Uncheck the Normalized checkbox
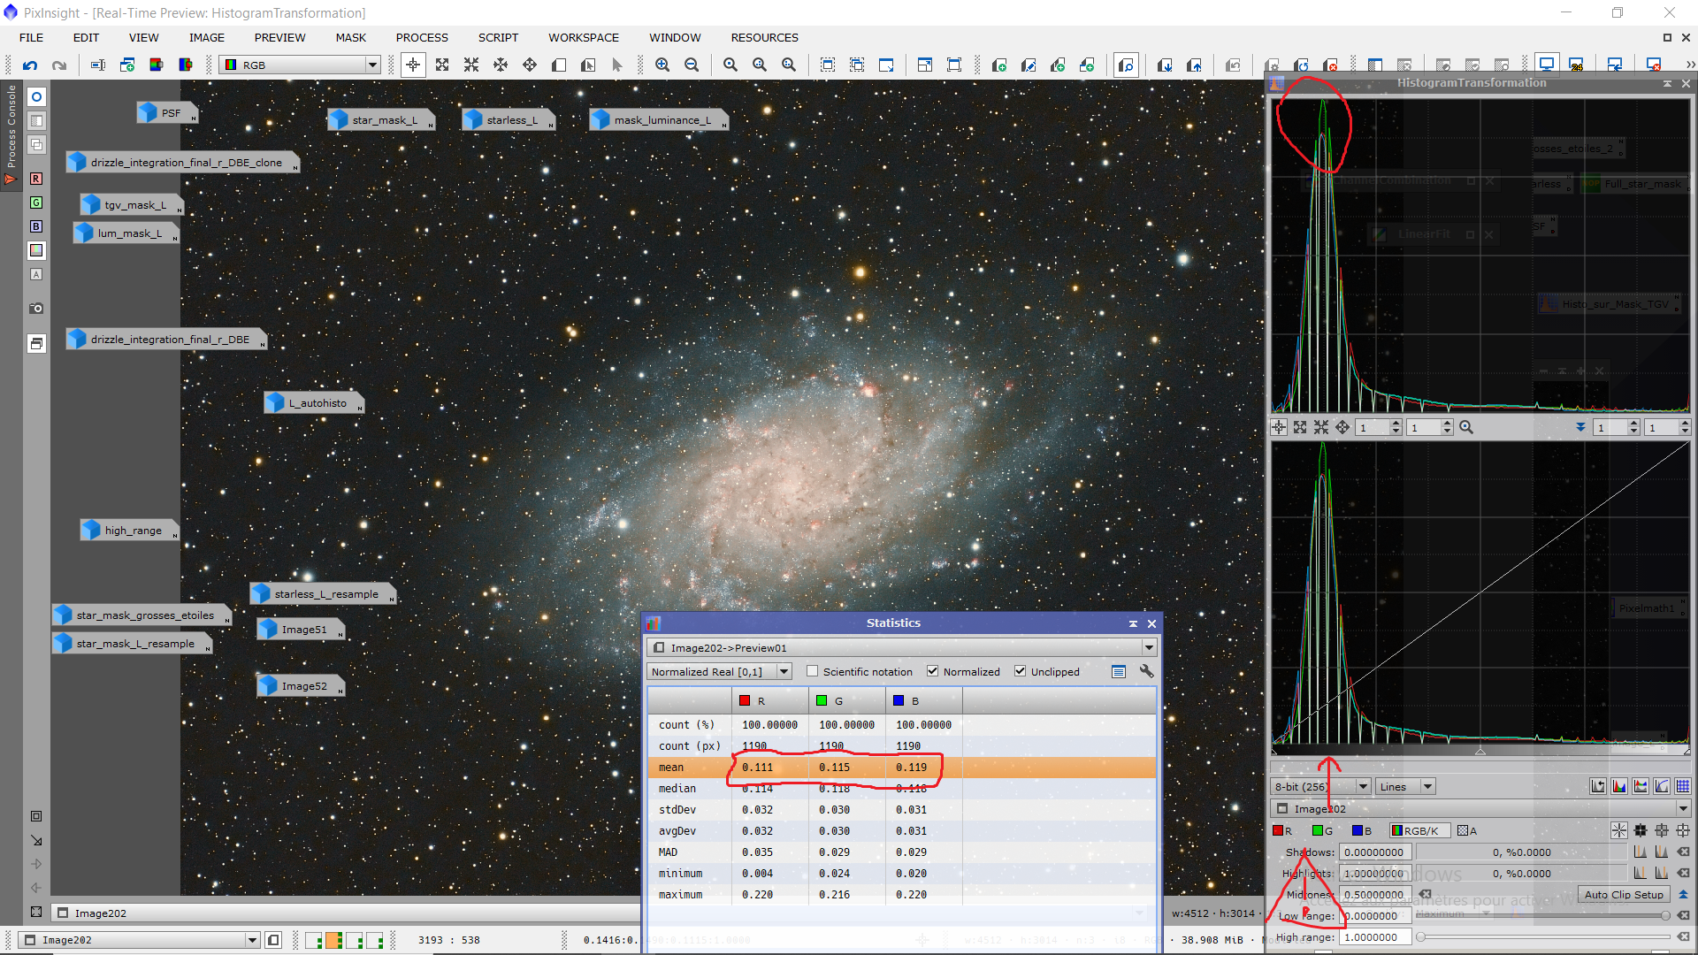The image size is (1698, 955). 932,672
